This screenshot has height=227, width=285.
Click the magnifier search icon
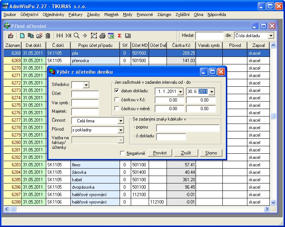pyautogui.click(x=76, y=36)
